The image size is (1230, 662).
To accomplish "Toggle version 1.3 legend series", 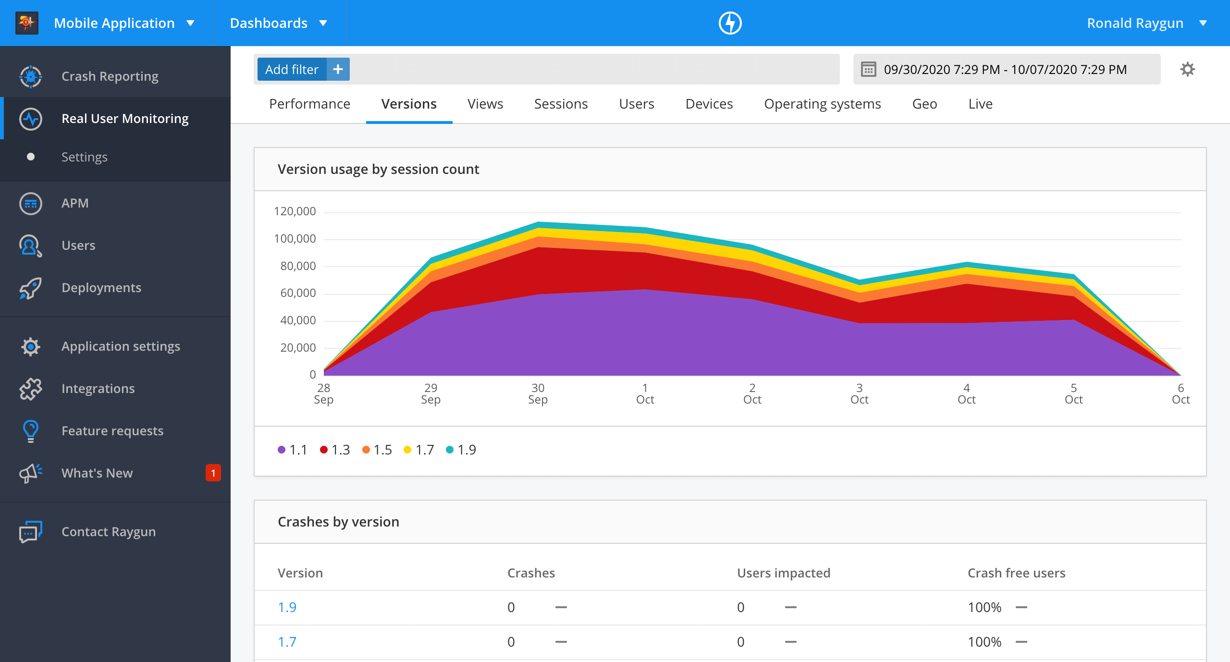I will (334, 450).
